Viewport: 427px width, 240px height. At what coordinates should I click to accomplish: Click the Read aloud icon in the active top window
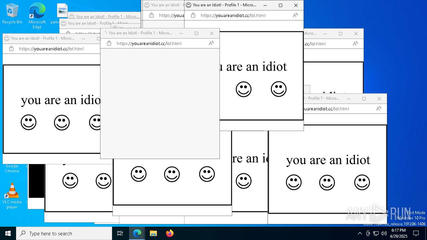[295, 15]
